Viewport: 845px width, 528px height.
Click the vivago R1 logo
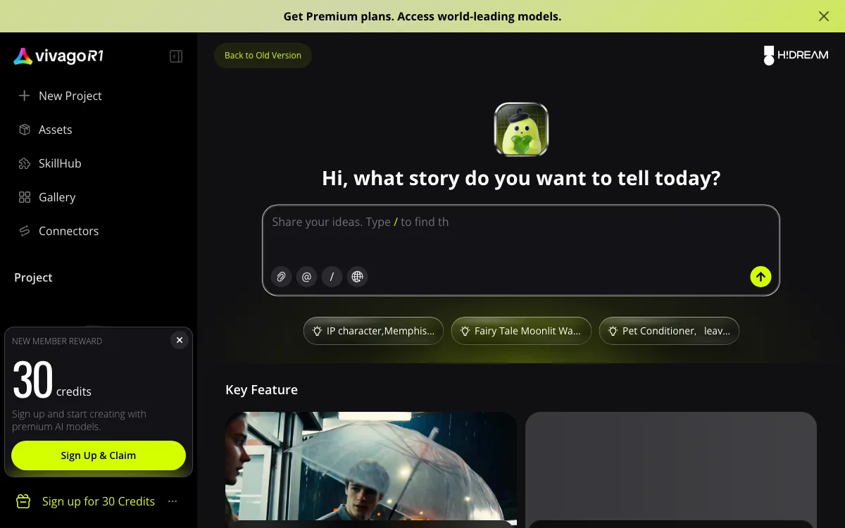[58, 56]
